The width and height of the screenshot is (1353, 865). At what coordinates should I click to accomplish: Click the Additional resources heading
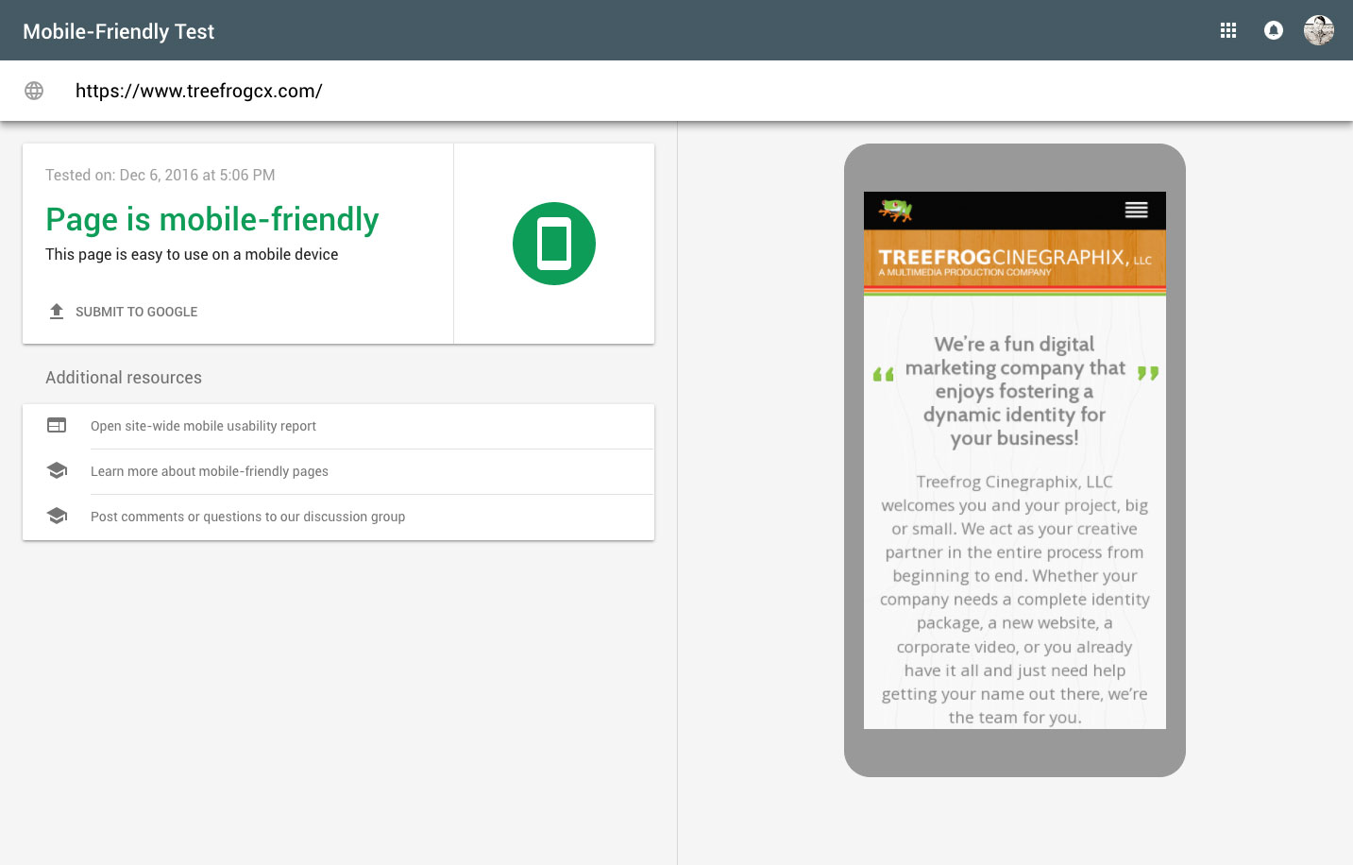click(x=124, y=378)
